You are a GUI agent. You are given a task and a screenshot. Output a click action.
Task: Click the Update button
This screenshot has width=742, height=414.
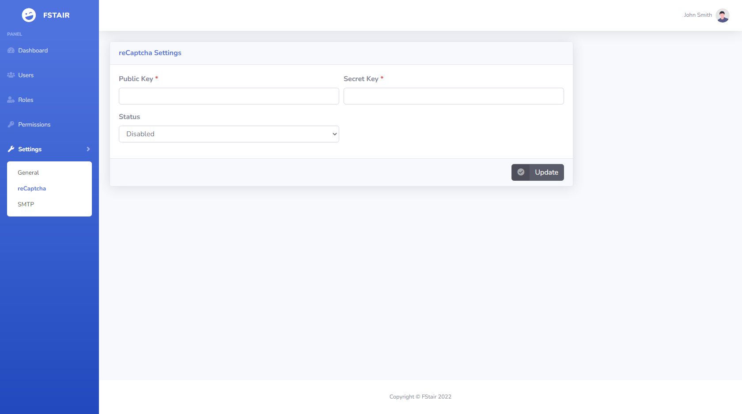[x=538, y=172]
